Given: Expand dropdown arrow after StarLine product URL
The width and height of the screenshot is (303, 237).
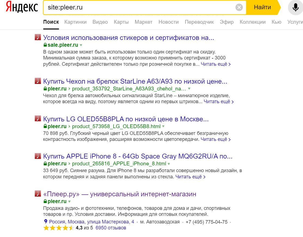Looking at the screenshot, I should 189,89.
